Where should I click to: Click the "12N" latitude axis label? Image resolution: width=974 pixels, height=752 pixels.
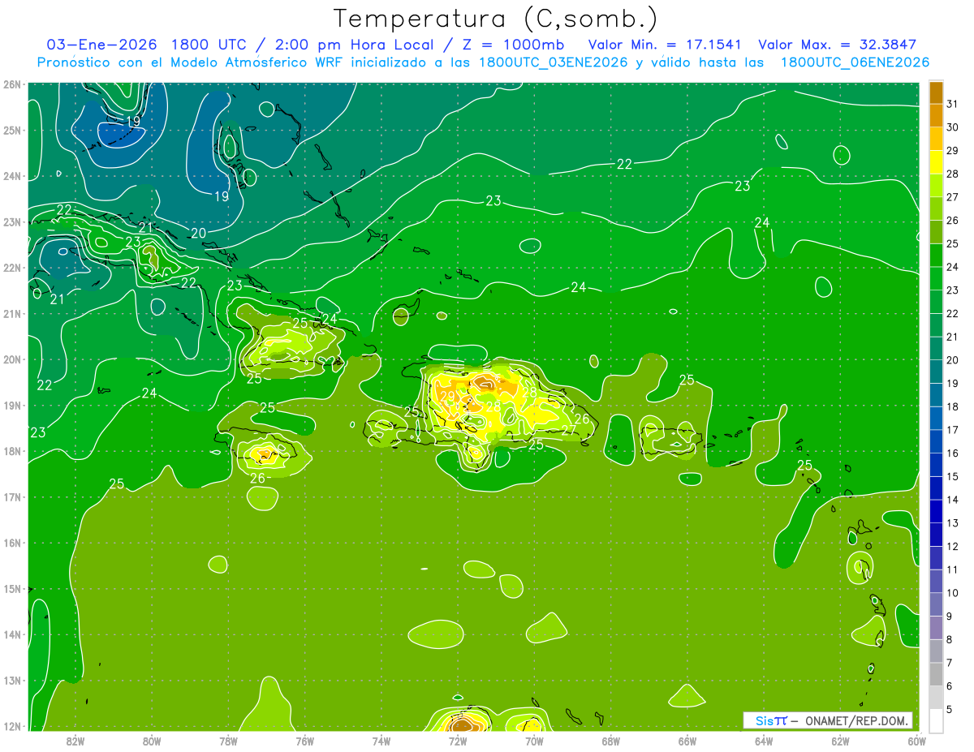pyautogui.click(x=11, y=726)
